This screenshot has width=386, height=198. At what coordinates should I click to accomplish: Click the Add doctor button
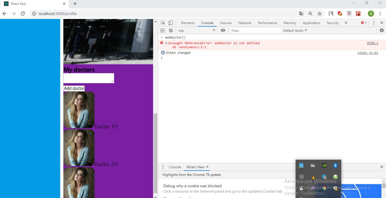[74, 88]
